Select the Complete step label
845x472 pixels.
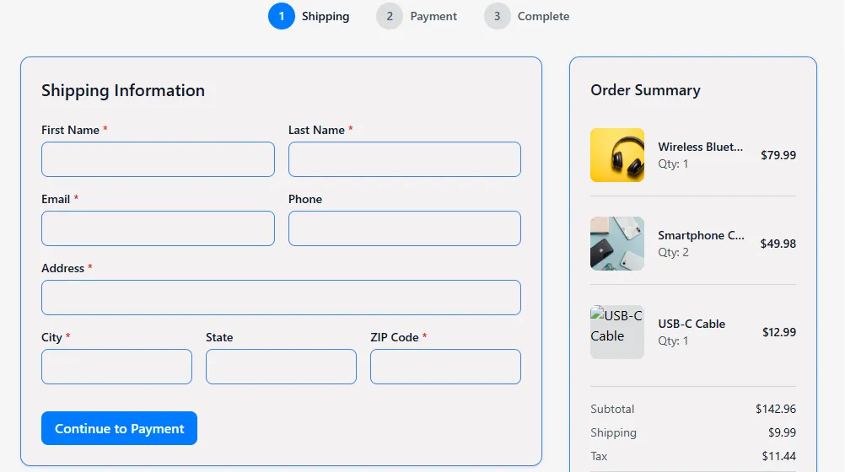point(543,16)
